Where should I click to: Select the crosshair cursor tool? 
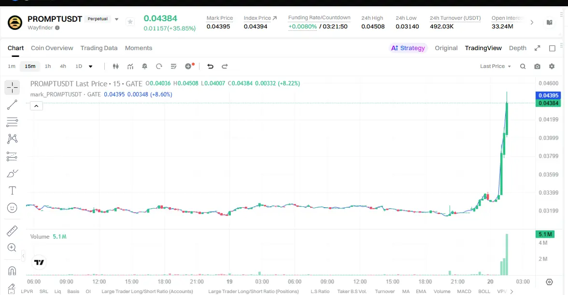12,88
